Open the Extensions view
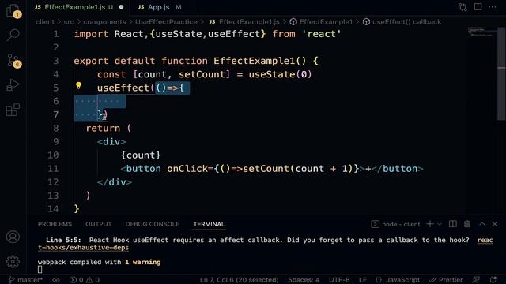This screenshot has height=284, width=506. click(x=13, y=110)
